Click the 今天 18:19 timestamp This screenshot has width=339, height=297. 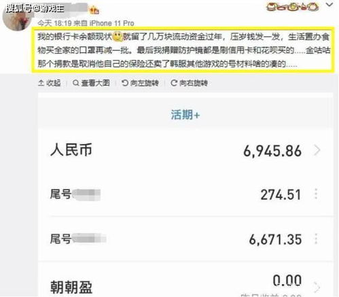click(54, 23)
